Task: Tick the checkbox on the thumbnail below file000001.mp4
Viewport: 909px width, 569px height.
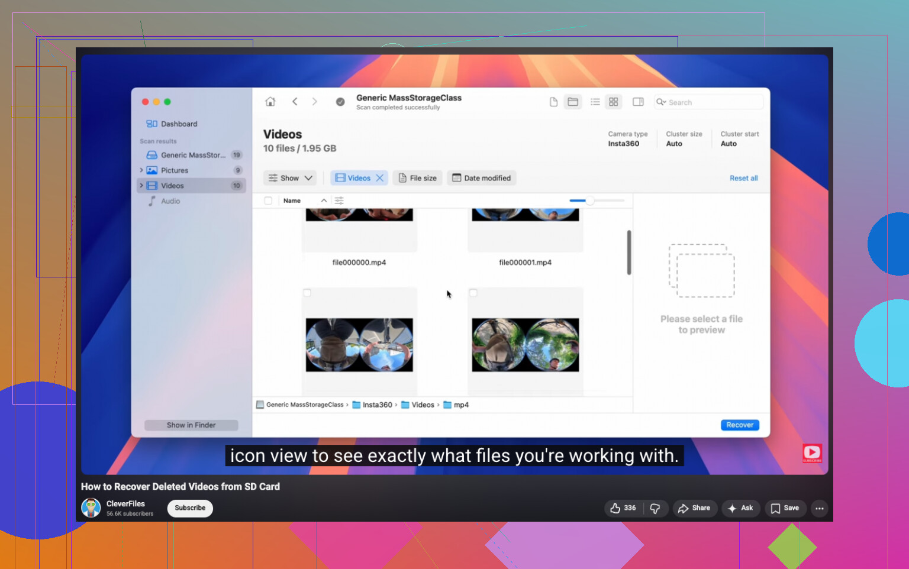Action: 473,293
